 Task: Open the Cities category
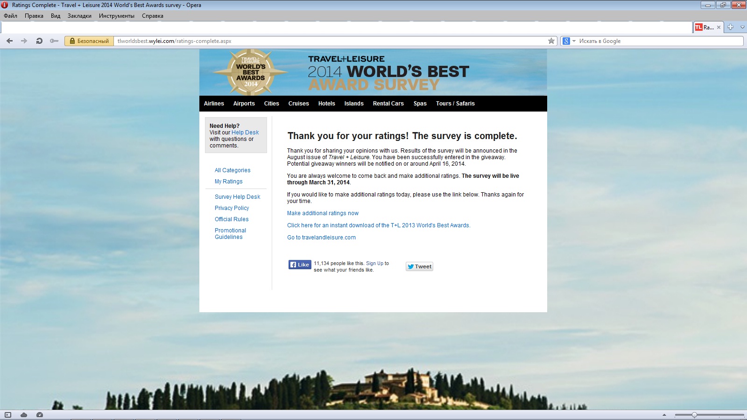tap(272, 104)
